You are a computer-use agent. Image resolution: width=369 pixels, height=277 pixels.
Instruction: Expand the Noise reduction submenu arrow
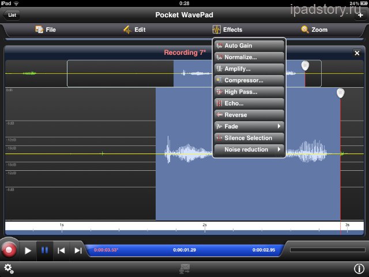coord(279,149)
